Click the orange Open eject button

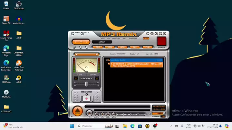pos(77,111)
